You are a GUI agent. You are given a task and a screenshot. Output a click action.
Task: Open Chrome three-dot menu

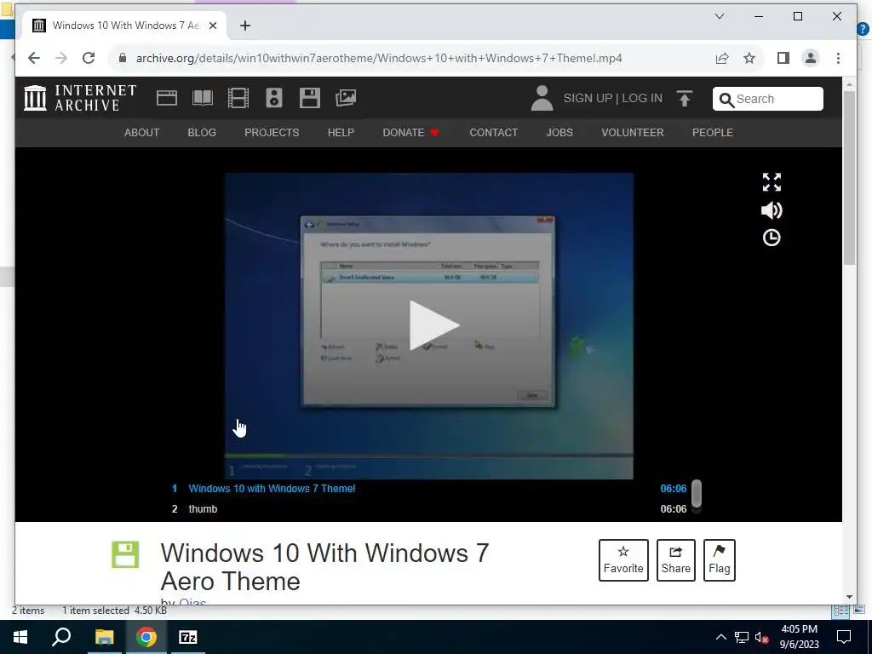click(838, 58)
